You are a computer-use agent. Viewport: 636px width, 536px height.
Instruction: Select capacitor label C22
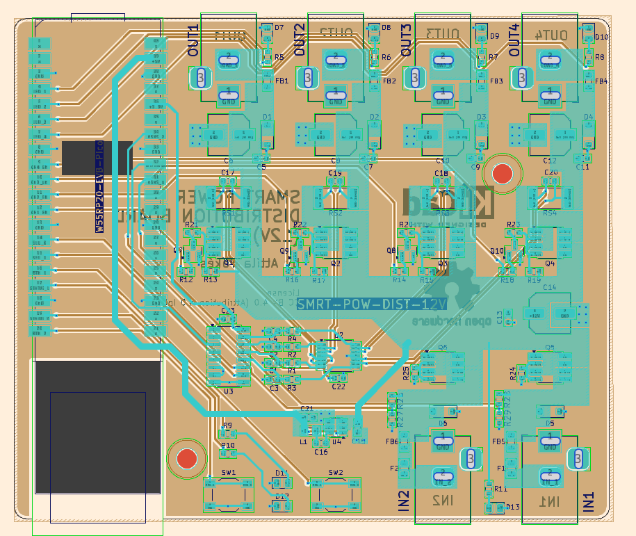[339, 387]
